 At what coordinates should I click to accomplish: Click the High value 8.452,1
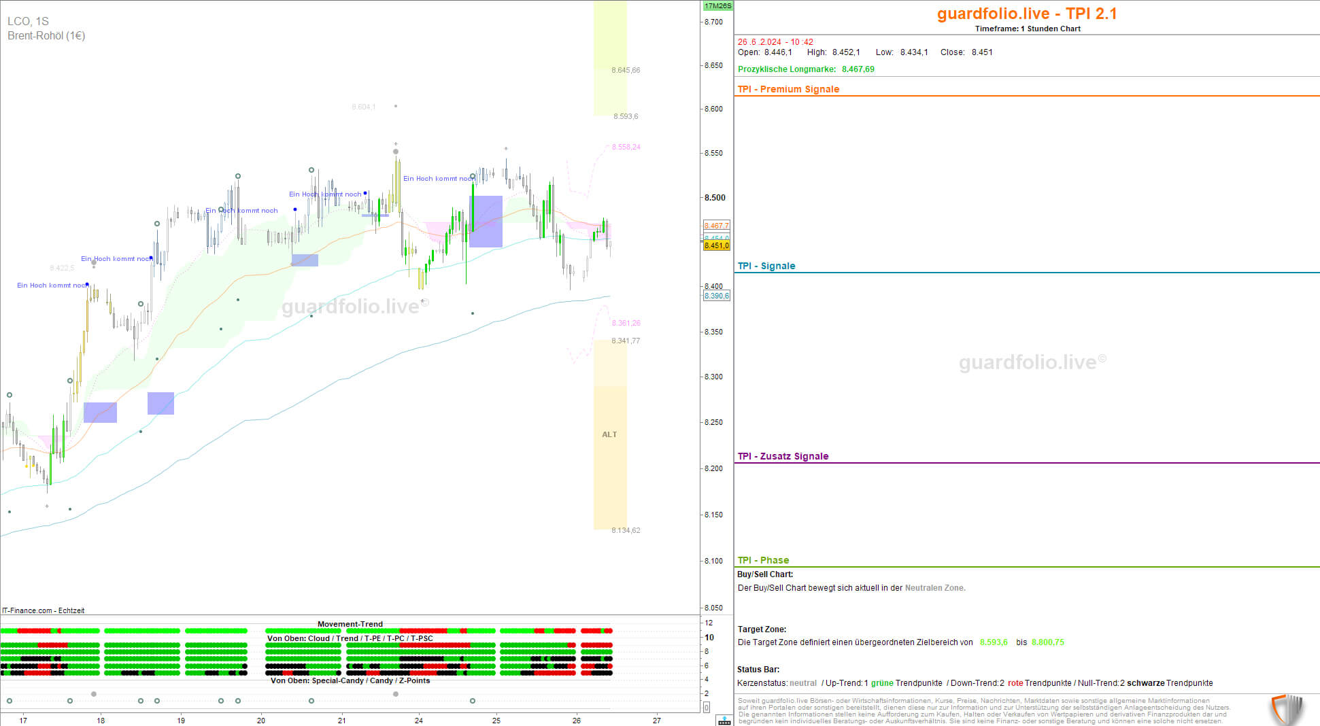click(x=846, y=52)
